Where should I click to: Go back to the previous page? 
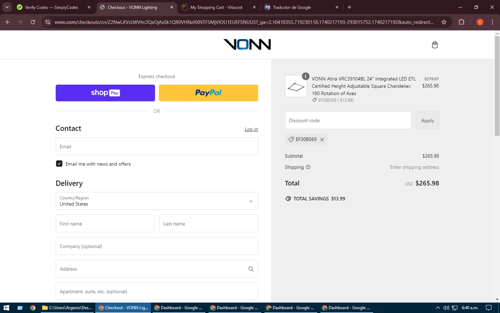coord(8,22)
